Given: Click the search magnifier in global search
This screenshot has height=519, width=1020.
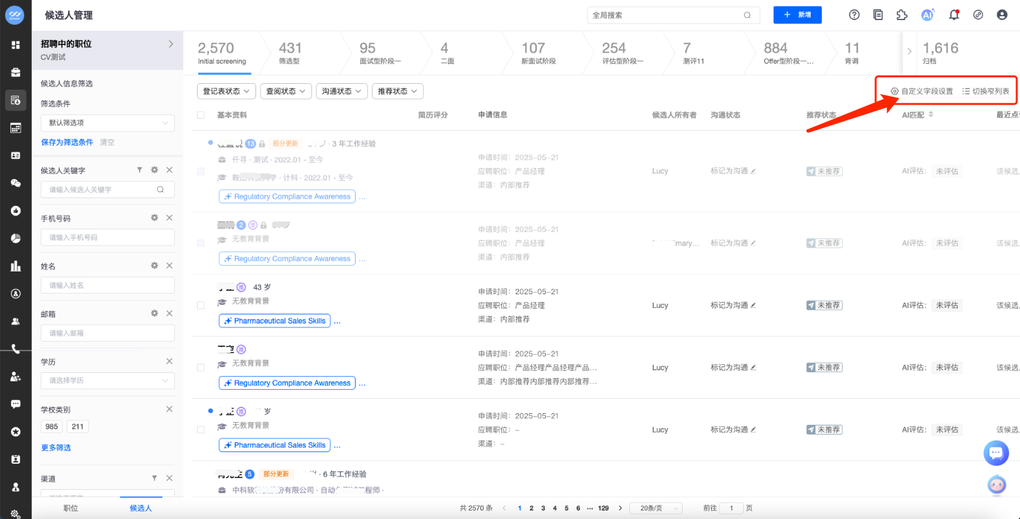Looking at the screenshot, I should point(747,15).
